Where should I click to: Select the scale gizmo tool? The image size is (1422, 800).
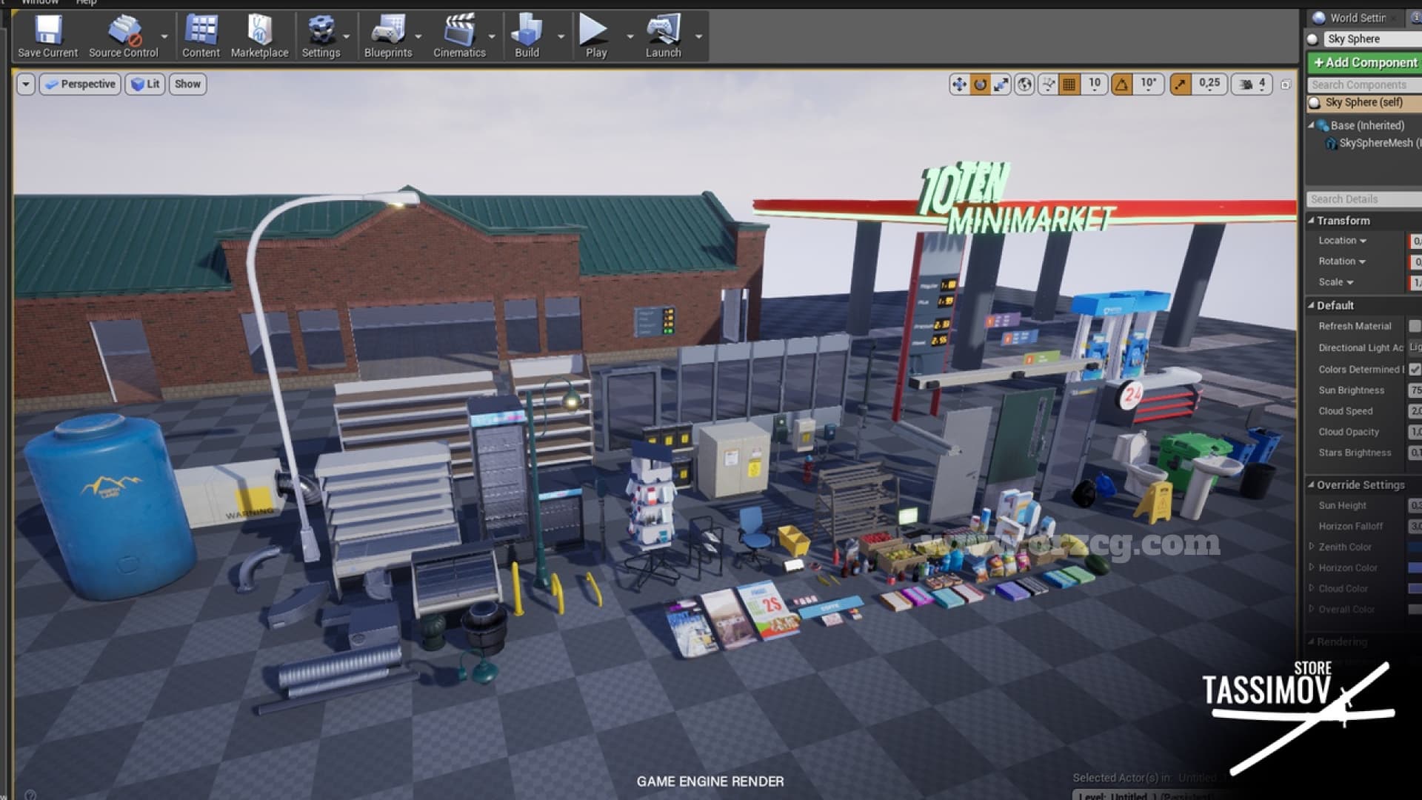coord(1001,84)
